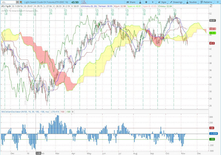The width and height of the screenshot is (221, 155).
Task: Click the red 43.5 last price bubble
Action: [x=212, y=43]
